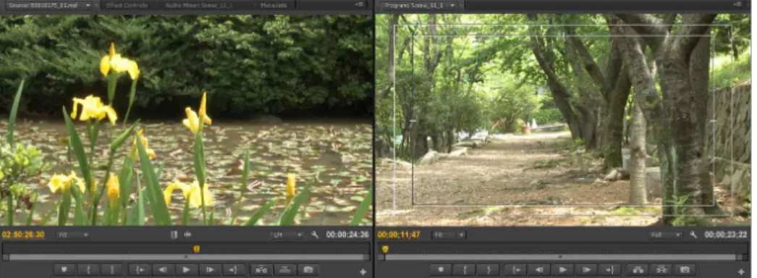Click the Program monitor yellow playhead
The width and height of the screenshot is (757, 278).
pyautogui.click(x=385, y=249)
